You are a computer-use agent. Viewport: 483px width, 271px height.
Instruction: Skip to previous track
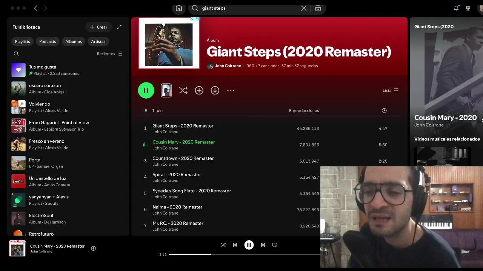coord(235,245)
